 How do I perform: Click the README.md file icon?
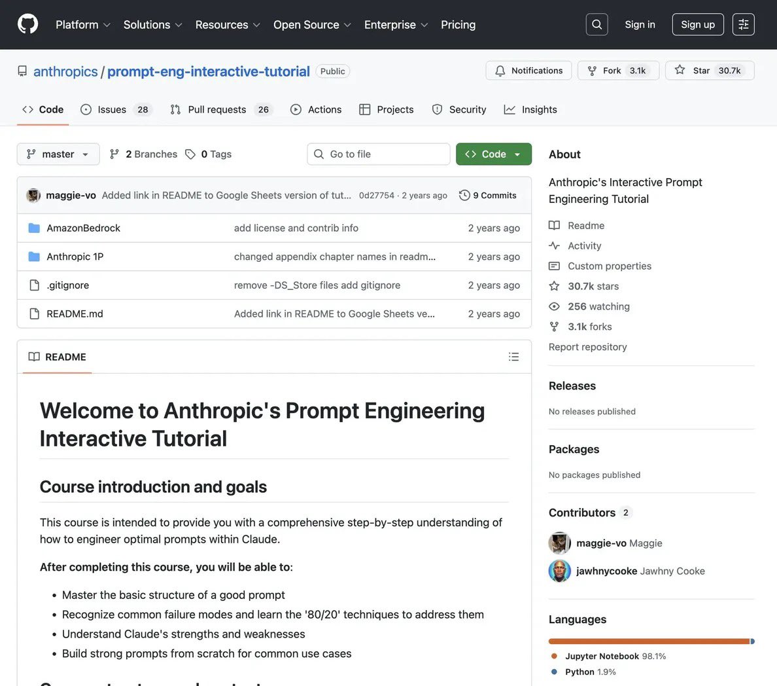34,314
